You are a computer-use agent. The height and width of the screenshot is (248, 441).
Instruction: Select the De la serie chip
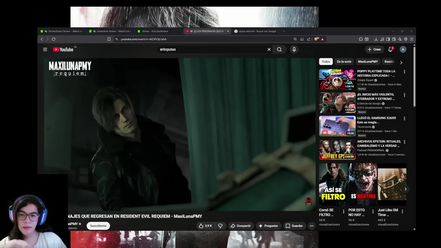point(344,62)
